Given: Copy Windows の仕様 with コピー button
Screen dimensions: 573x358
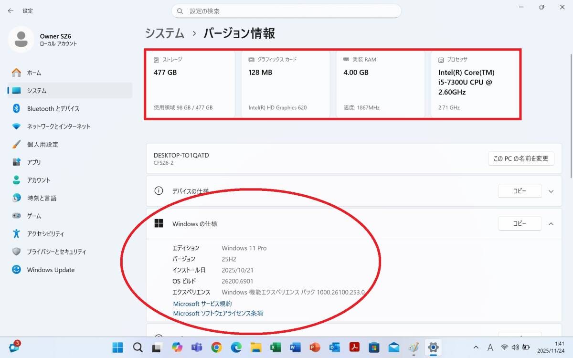Looking at the screenshot, I should [x=520, y=223].
